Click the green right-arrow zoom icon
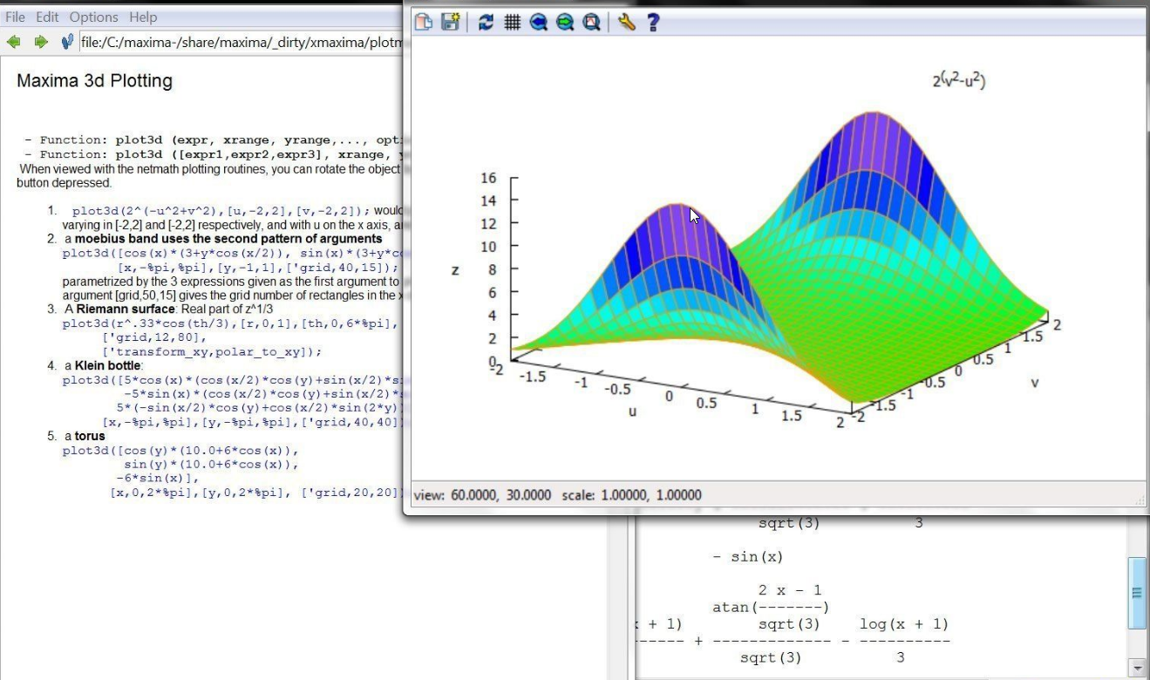This screenshot has height=680, width=1150. pyautogui.click(x=565, y=23)
